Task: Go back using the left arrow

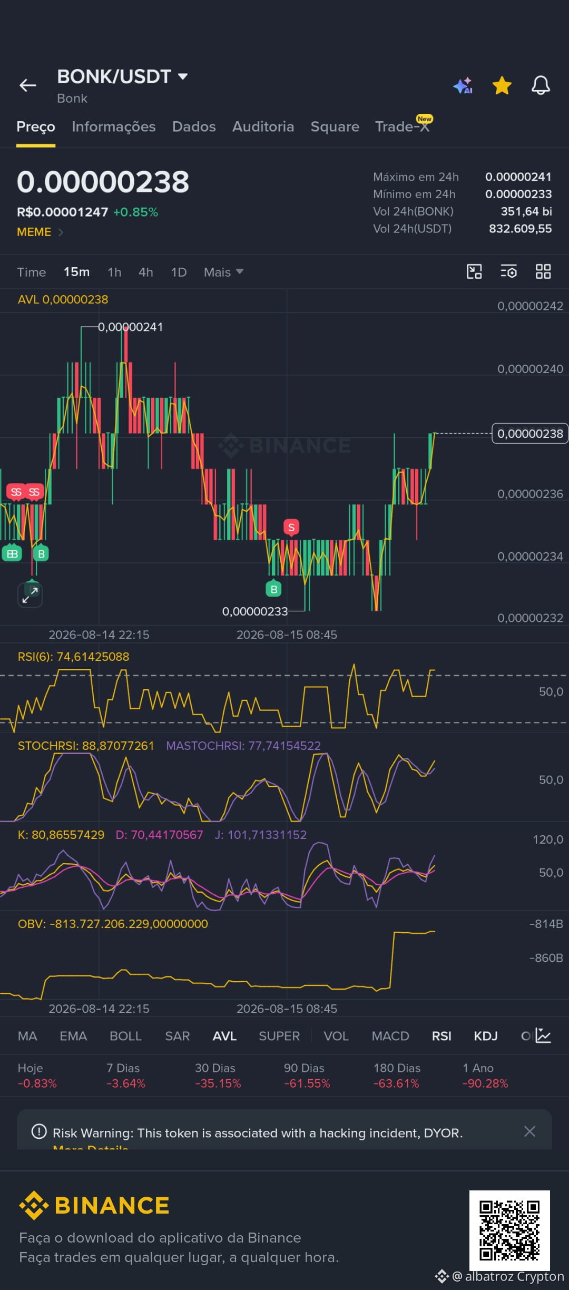Action: click(x=28, y=85)
